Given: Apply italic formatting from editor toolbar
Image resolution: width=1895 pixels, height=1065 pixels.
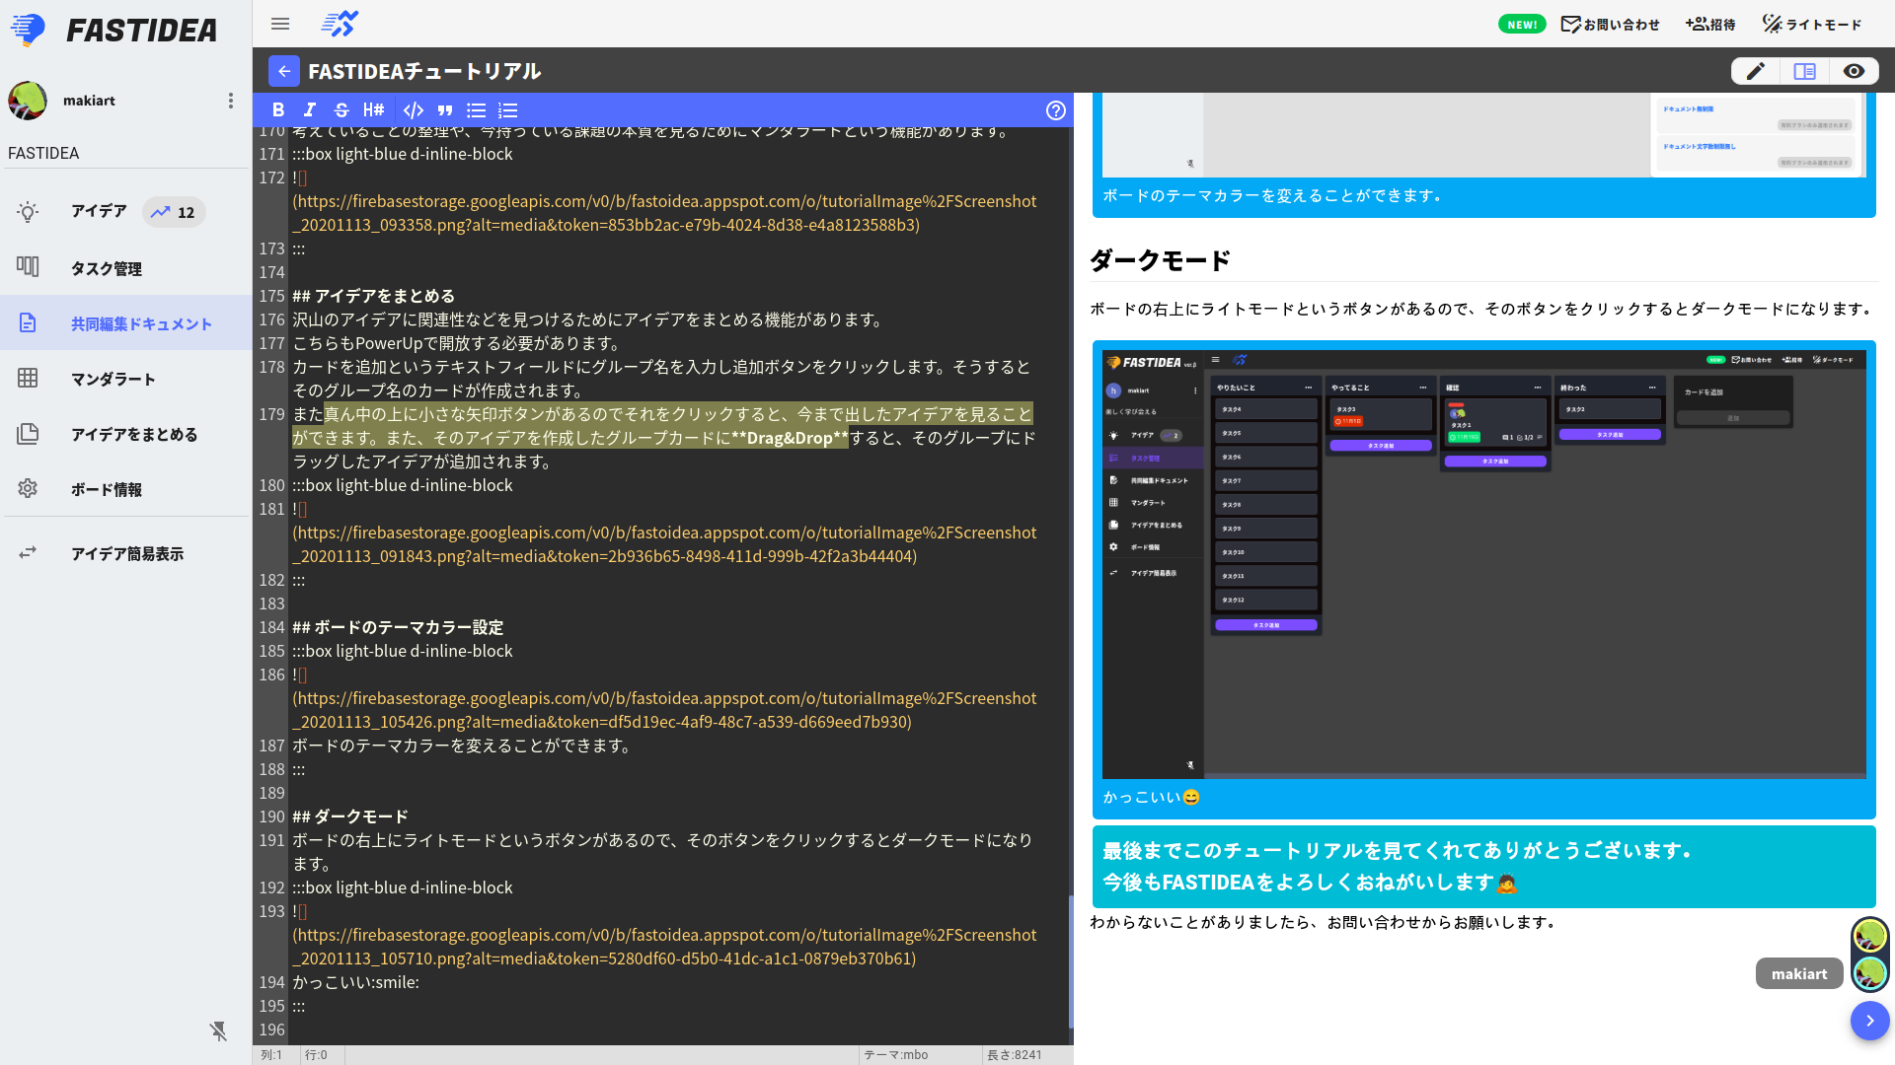Looking at the screenshot, I should coord(310,110).
